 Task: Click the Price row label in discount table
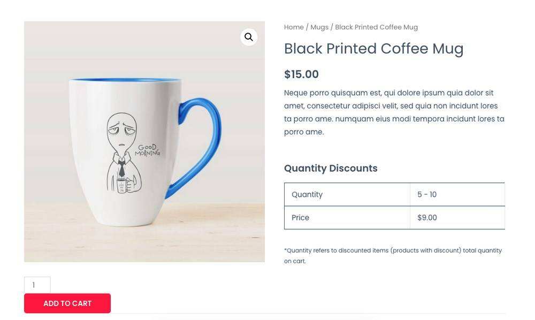tap(300, 218)
